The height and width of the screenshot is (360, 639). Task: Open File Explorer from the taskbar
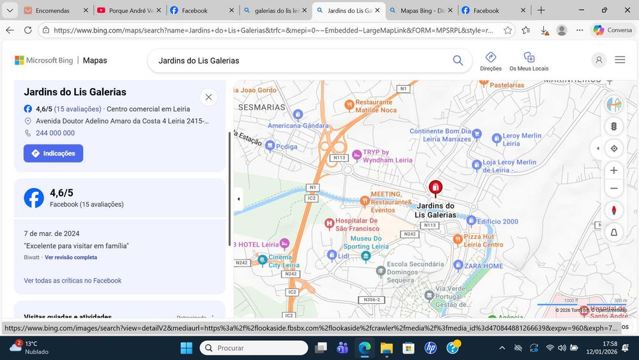[387, 348]
